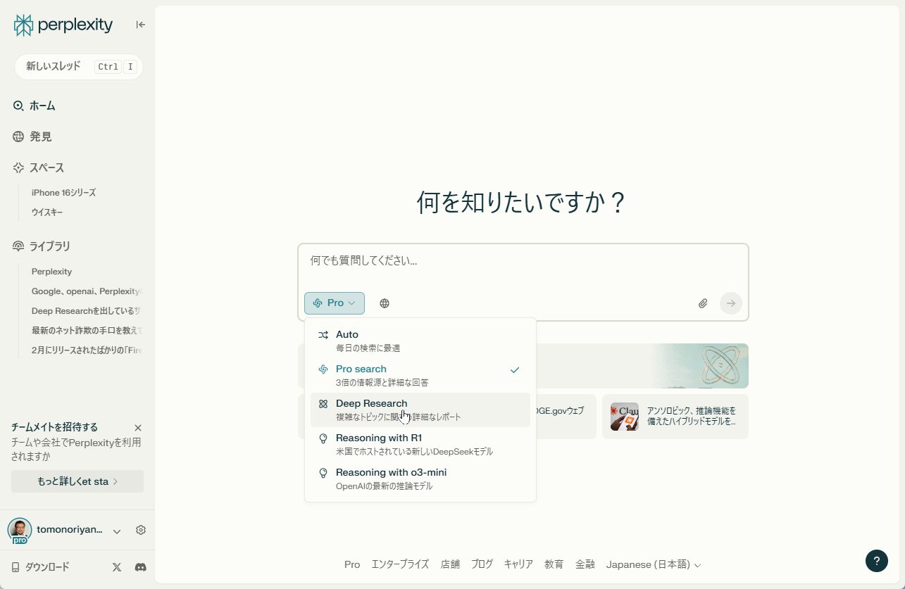
Task: Open the Google、openai、Perplexity thread
Action: [x=87, y=291]
